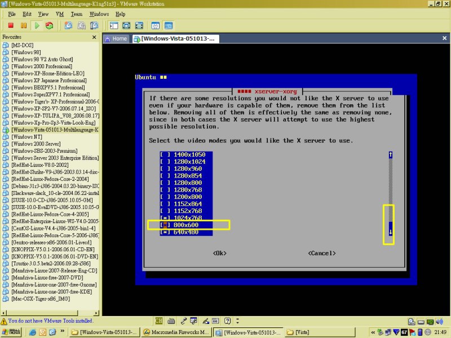Click the Favorites horizontal scrollbar left arrow
This screenshot has height=338, width=451.
3,313
